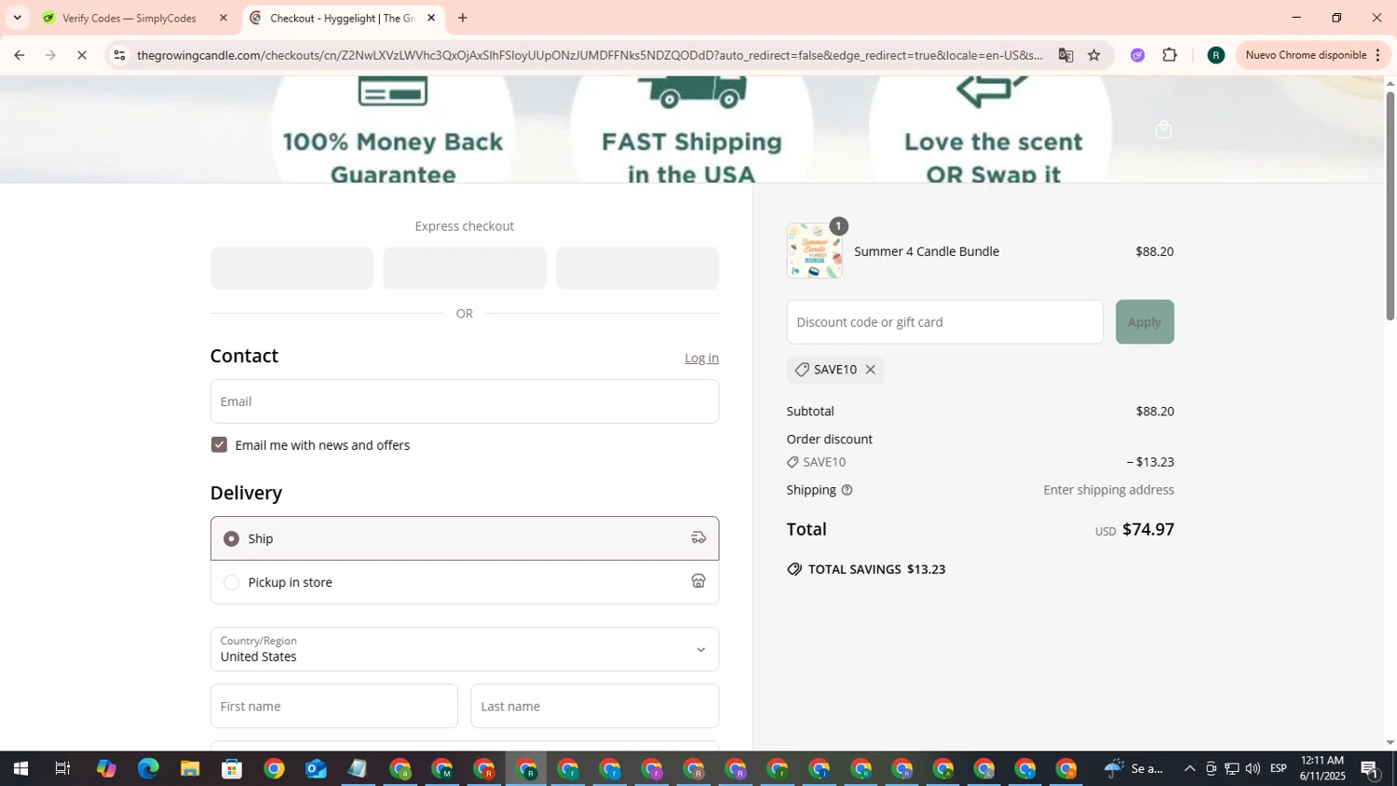Click the store pickup building icon
This screenshot has width=1397, height=786.
coord(698,581)
